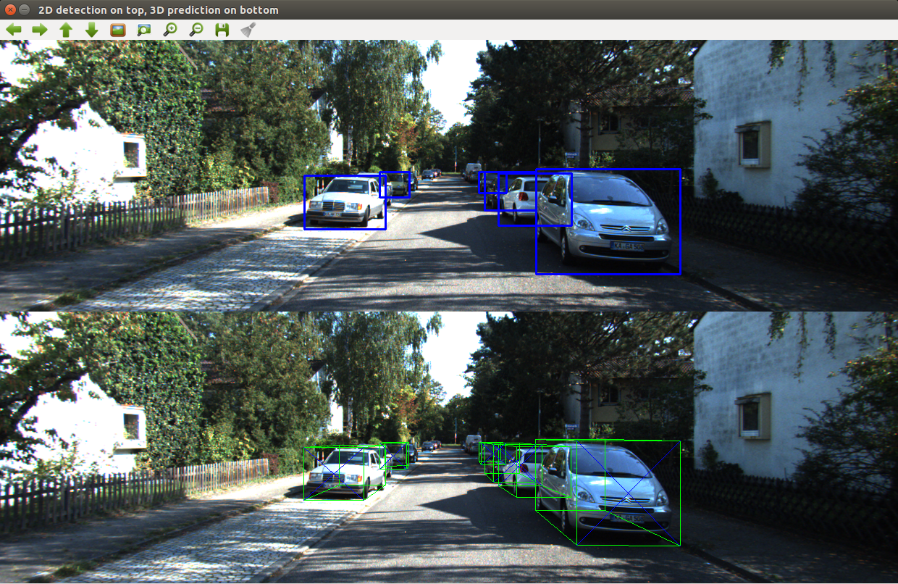
Task: Select the fit-image-to-window icon
Action: click(118, 29)
